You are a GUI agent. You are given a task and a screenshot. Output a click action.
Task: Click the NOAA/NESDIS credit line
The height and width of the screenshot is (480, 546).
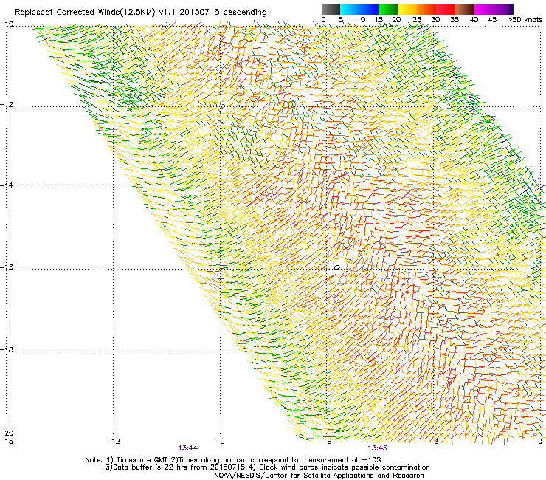(319, 476)
